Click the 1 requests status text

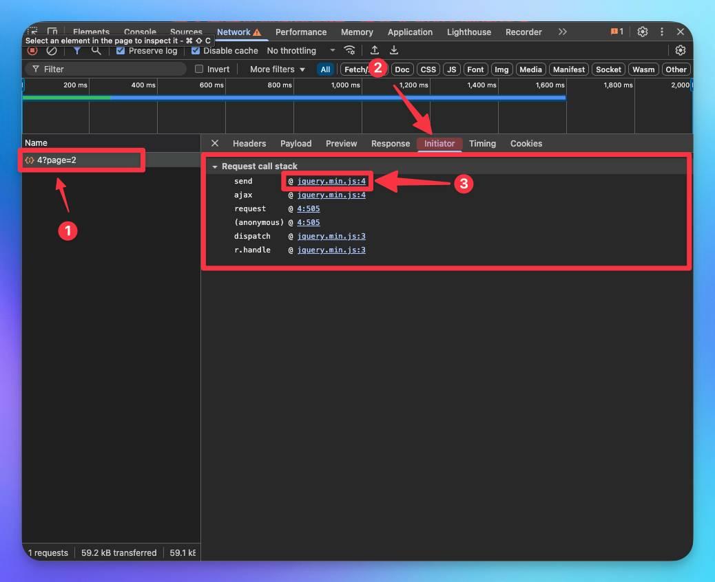click(48, 552)
